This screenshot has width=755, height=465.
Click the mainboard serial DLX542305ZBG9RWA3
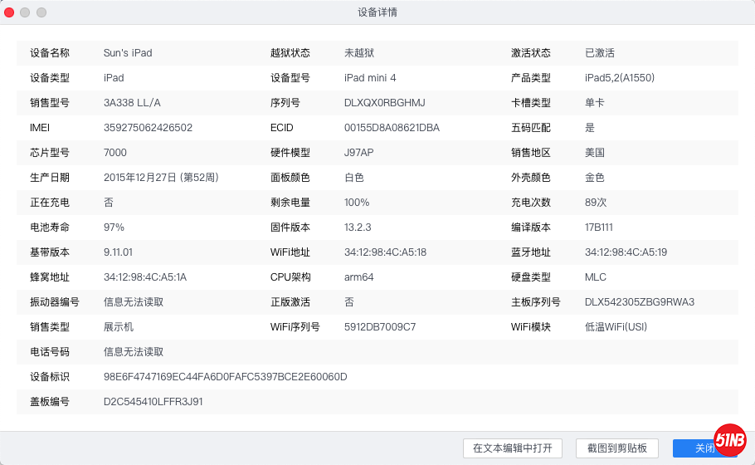639,302
